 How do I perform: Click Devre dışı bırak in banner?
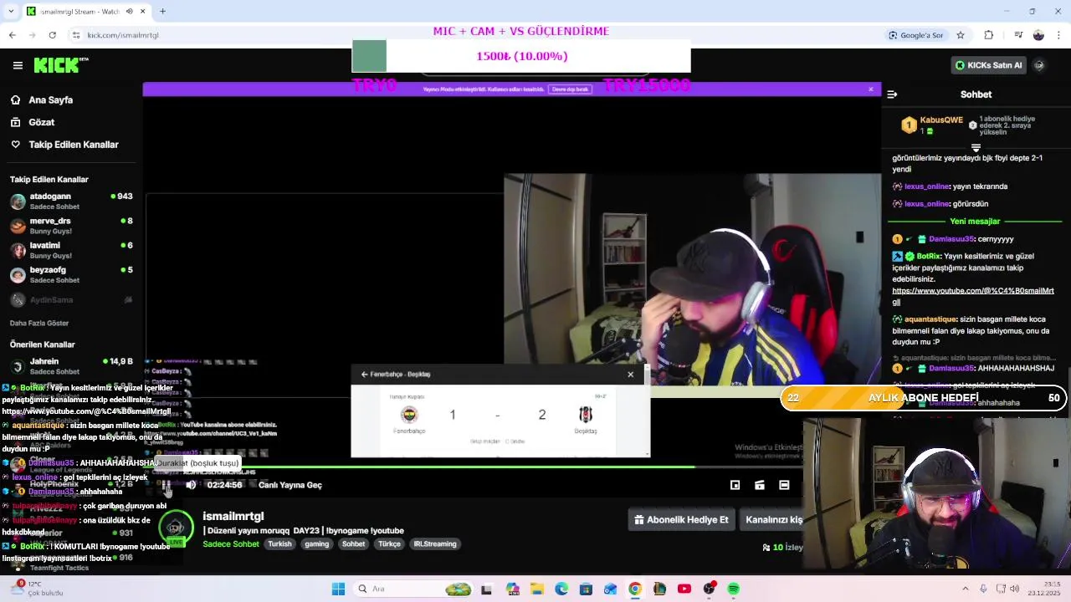[570, 89]
